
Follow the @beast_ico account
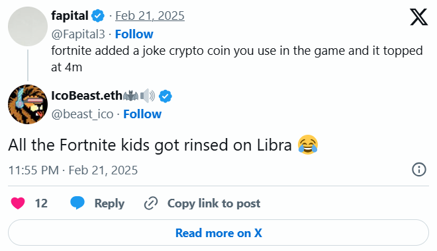pos(142,114)
